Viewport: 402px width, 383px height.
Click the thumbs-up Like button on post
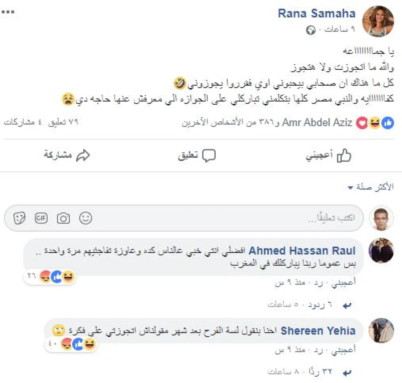328,155
